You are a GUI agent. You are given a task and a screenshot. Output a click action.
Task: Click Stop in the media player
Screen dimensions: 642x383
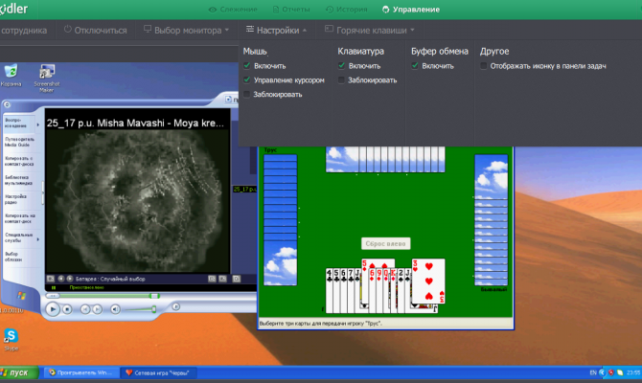click(x=68, y=309)
